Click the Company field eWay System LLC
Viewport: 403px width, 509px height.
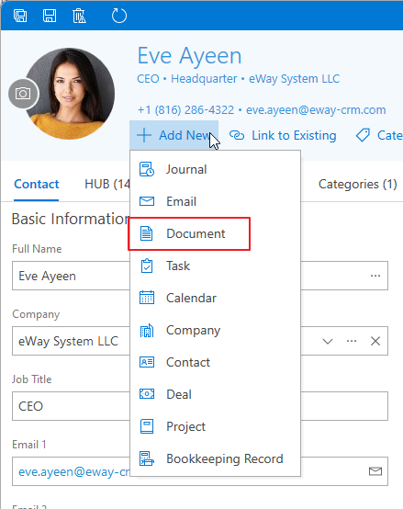coord(200,341)
